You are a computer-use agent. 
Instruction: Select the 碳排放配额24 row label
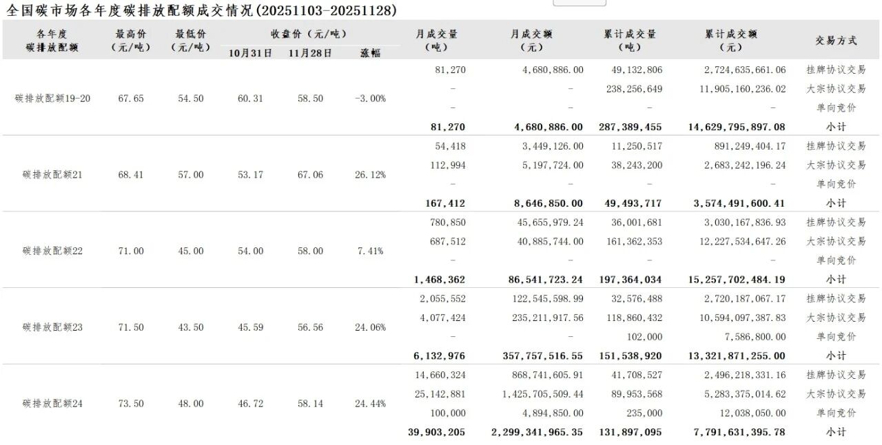52,404
